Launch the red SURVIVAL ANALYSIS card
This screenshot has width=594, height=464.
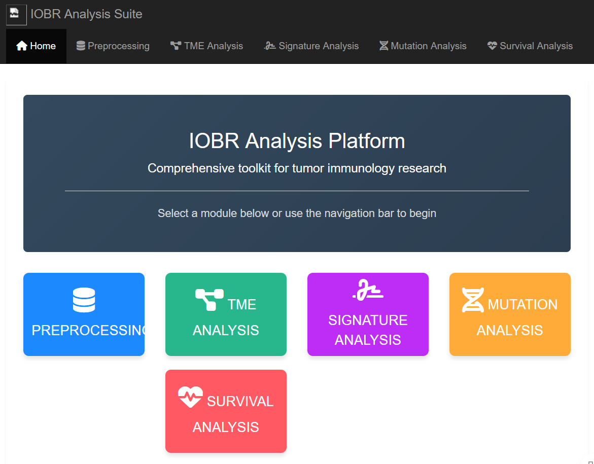tap(226, 411)
